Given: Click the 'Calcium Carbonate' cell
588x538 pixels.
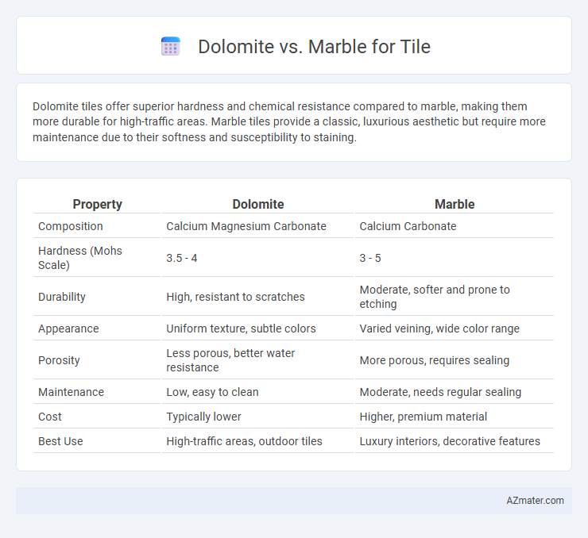Looking at the screenshot, I should [x=408, y=226].
